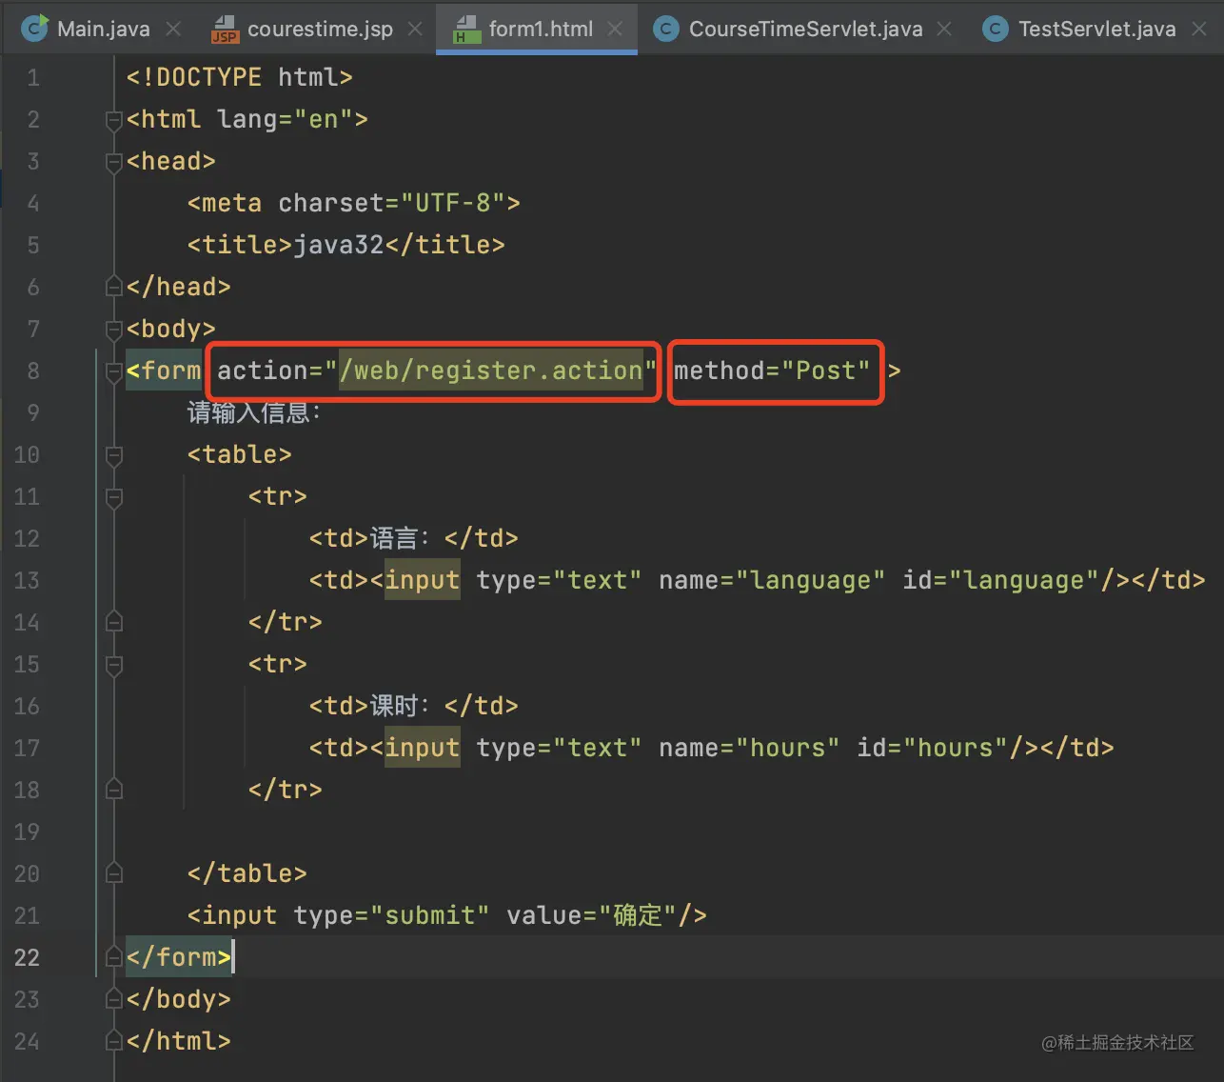Fold the first tr block on line 11
This screenshot has height=1082, width=1224.
click(114, 497)
